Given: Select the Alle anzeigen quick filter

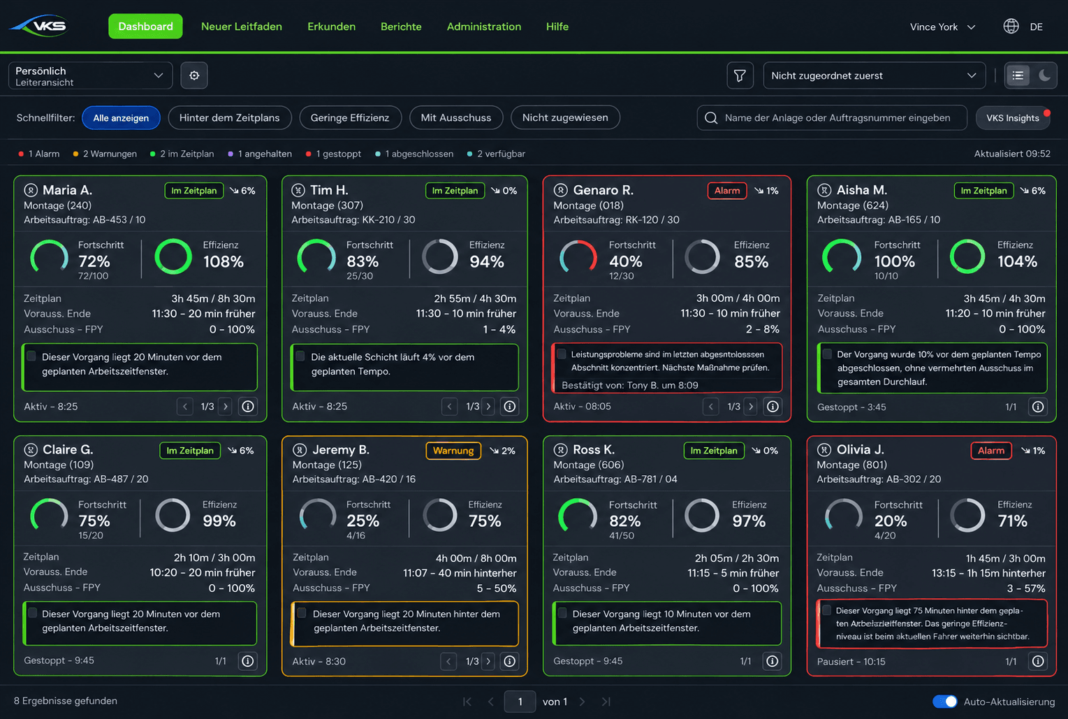Looking at the screenshot, I should coord(121,117).
